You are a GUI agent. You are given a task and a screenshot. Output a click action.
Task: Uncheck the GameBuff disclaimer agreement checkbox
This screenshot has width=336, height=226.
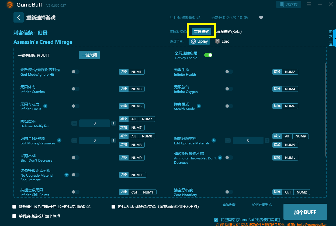[216, 220]
